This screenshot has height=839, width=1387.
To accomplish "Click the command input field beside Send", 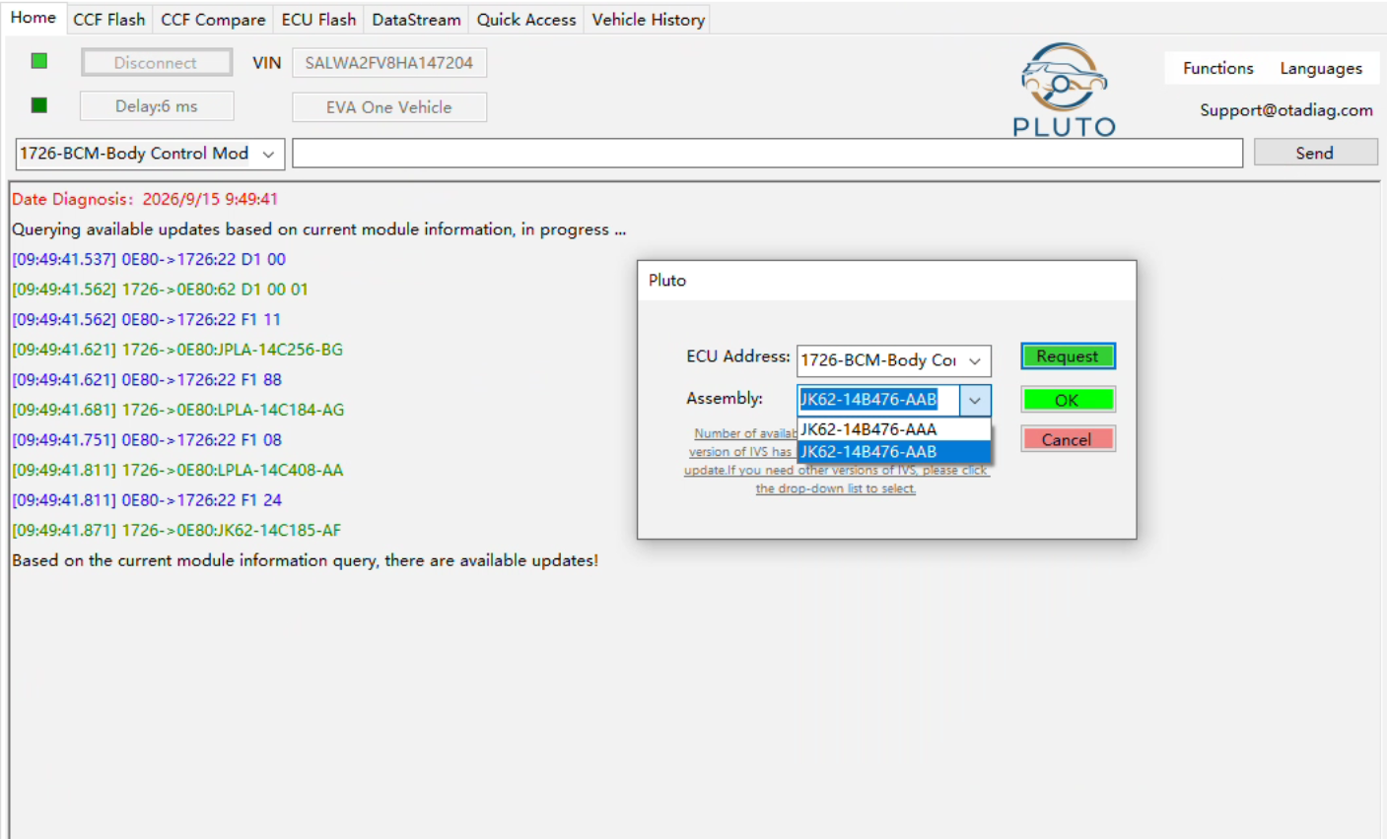I will pos(767,154).
